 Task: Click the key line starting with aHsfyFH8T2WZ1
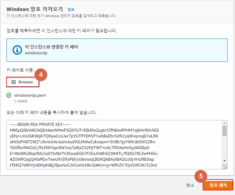[82, 142]
